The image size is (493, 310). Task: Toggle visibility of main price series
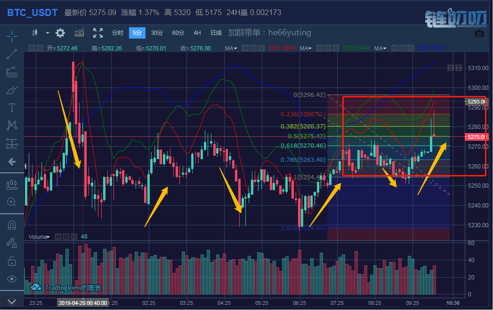click(x=32, y=48)
